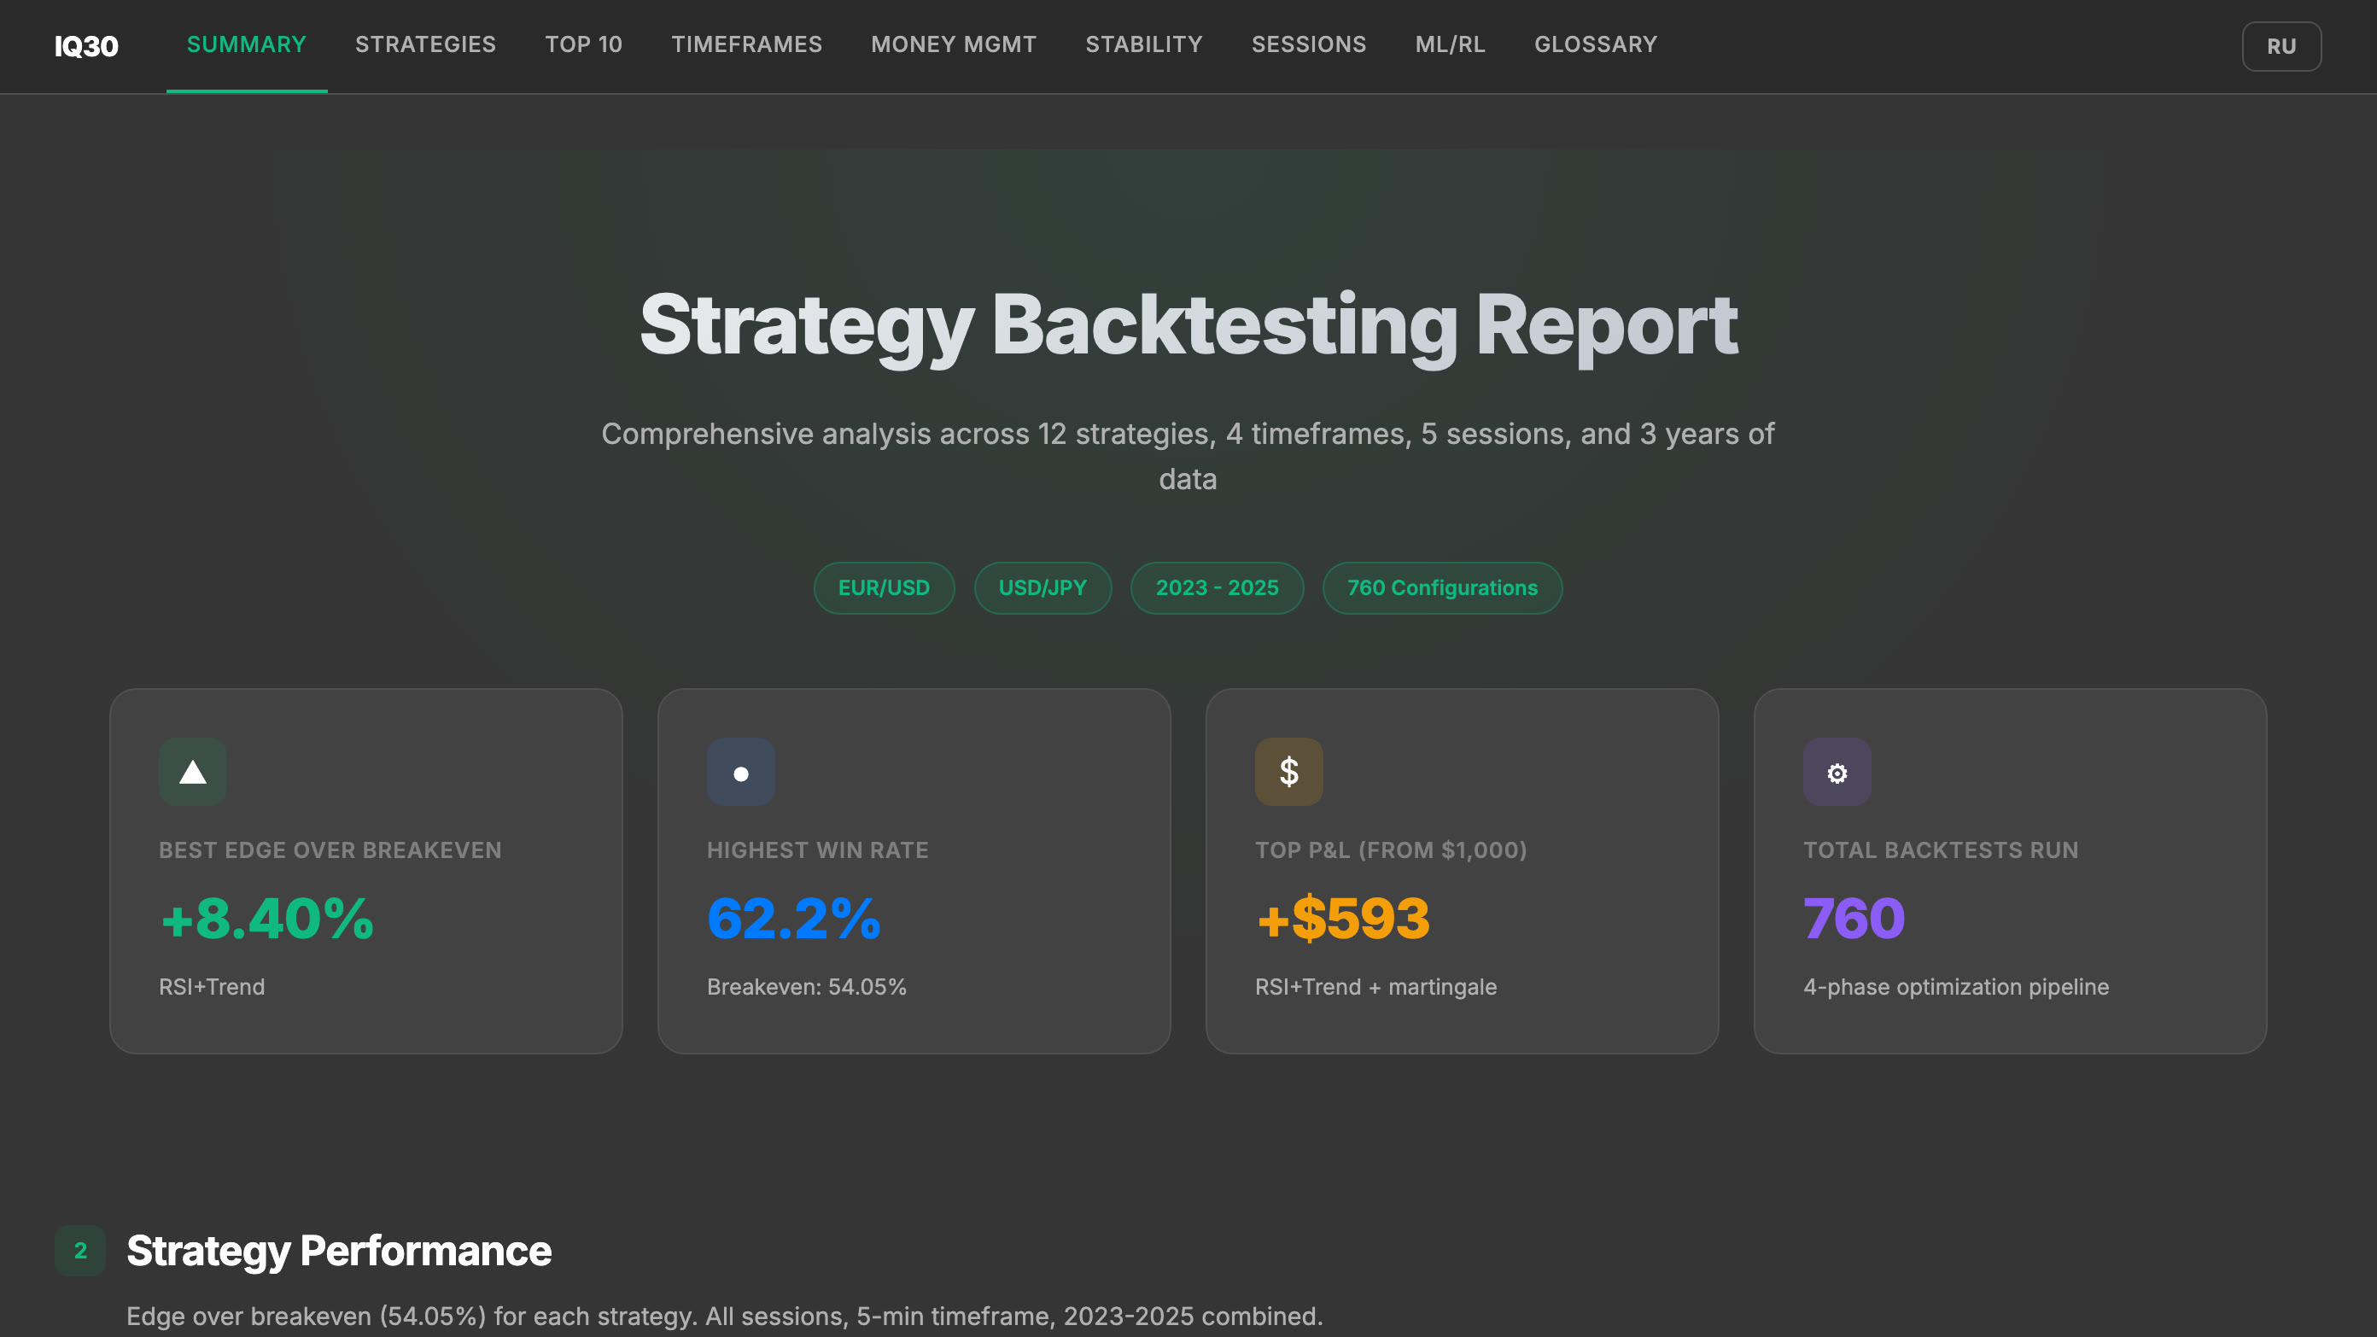
Task: Click the Edge over breakeven description line
Action: tap(724, 1316)
